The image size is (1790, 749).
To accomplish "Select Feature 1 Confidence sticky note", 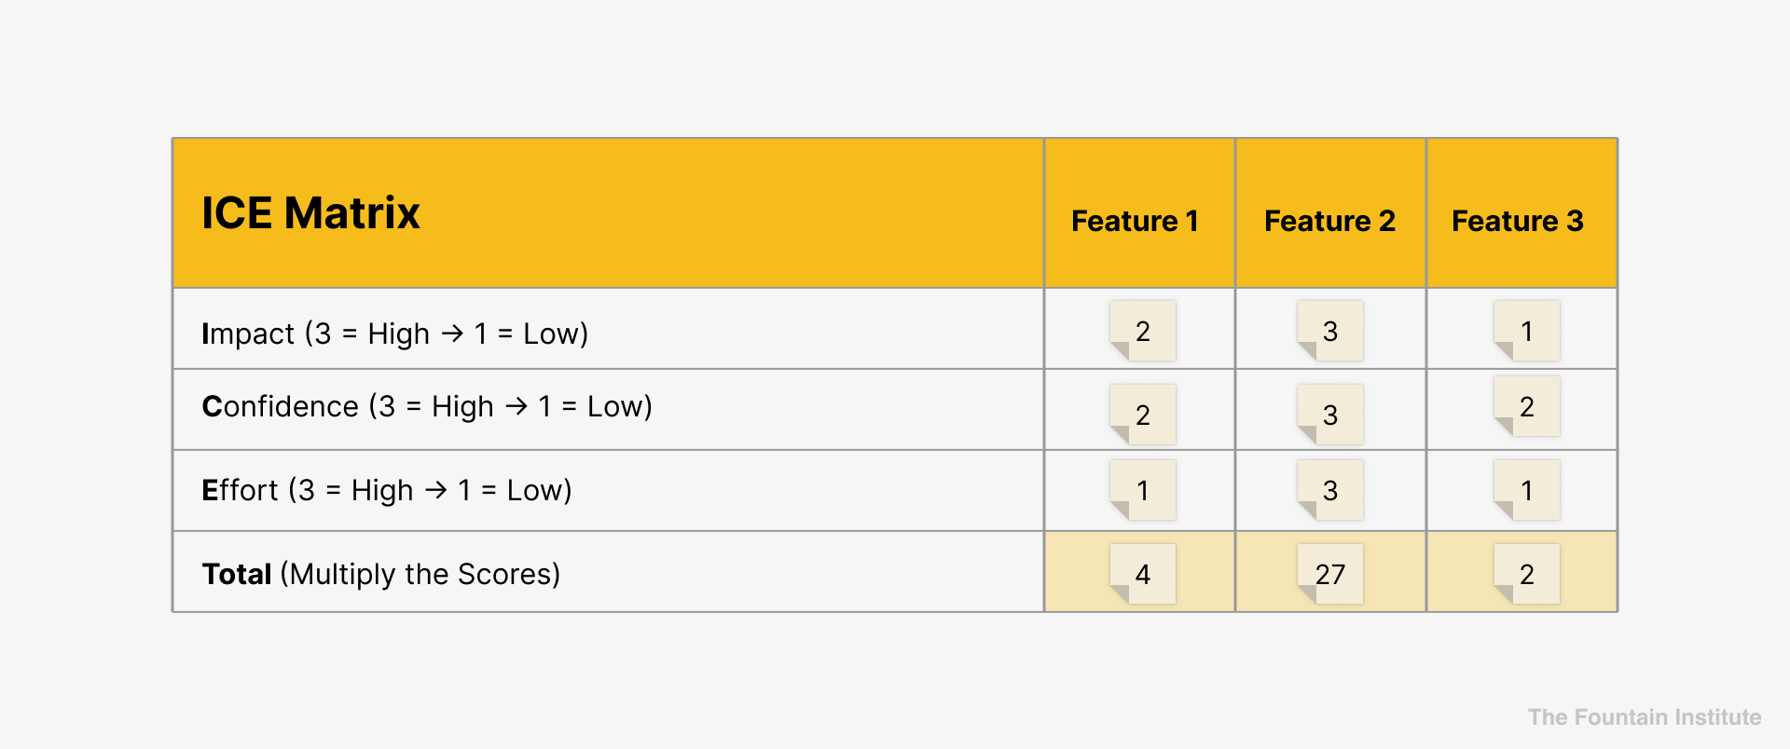I will click(1143, 415).
